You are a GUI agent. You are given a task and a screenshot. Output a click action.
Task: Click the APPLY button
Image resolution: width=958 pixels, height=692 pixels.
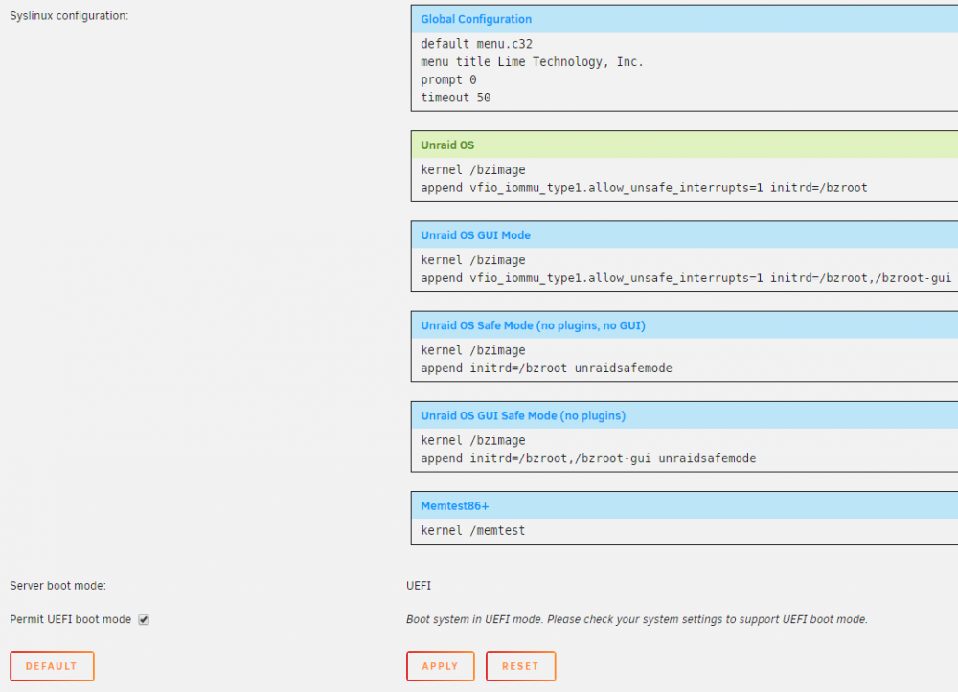tap(440, 666)
